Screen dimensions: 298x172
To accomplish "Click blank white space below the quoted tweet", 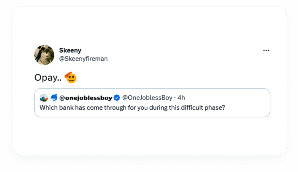I will pos(150,136).
